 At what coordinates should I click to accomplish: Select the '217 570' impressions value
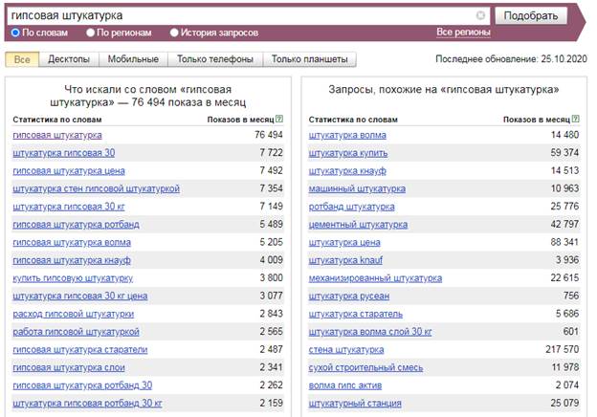coord(563,349)
